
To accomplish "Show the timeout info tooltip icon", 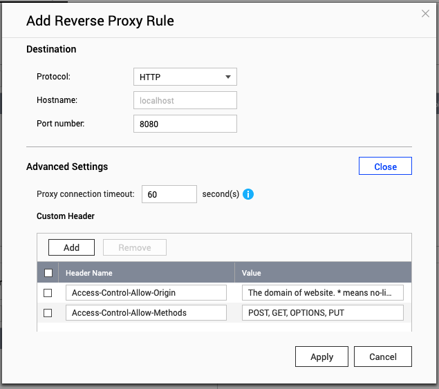I will coord(248,194).
